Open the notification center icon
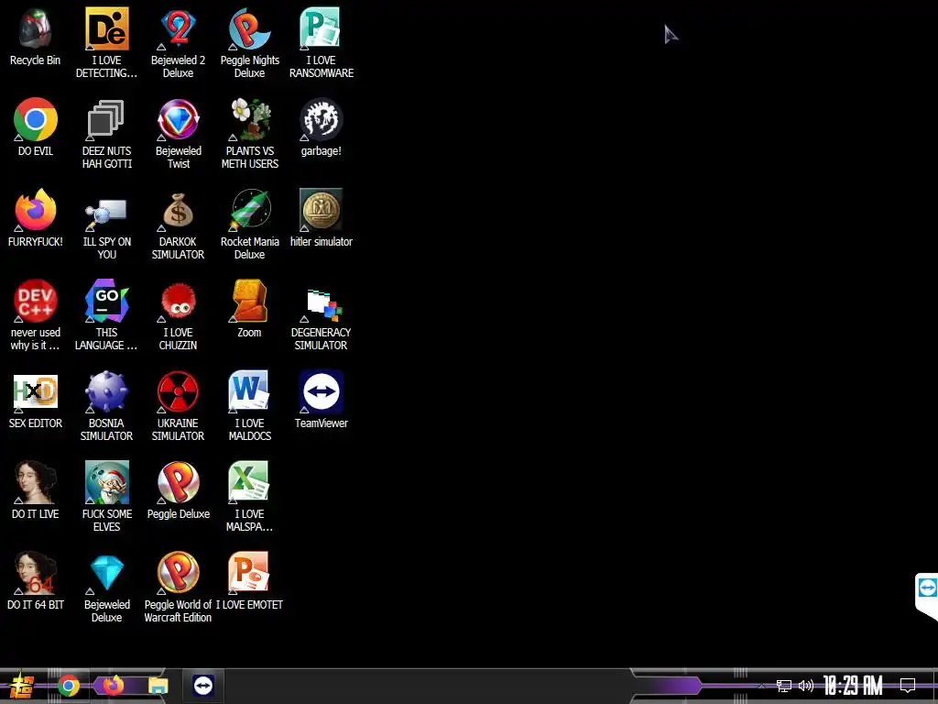This screenshot has height=704, width=938. [908, 686]
